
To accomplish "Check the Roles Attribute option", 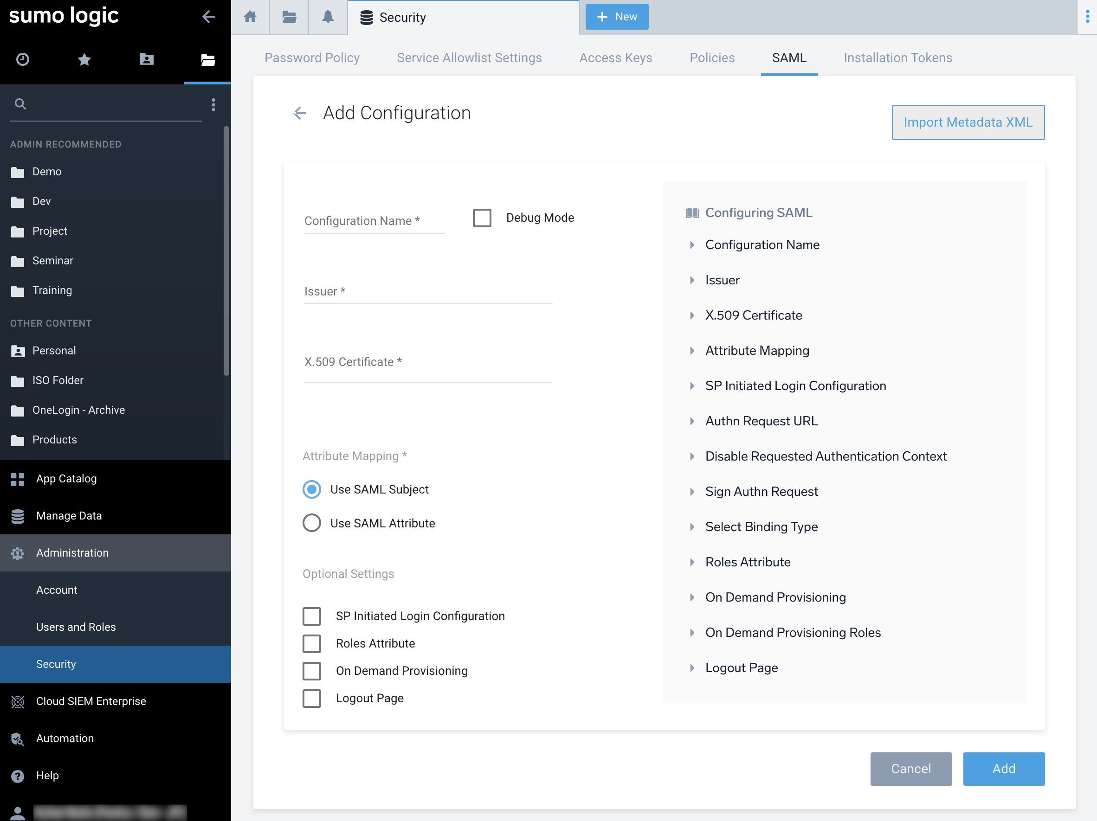I will pyautogui.click(x=311, y=643).
